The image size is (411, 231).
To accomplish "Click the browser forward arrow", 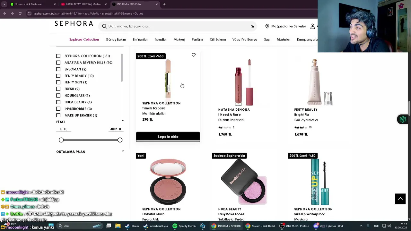I will 12,13.
